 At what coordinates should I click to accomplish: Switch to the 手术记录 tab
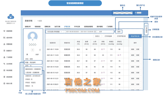pos(77,27)
